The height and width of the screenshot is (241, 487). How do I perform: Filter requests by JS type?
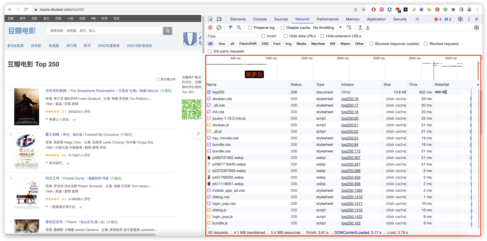pyautogui.click(x=232, y=44)
